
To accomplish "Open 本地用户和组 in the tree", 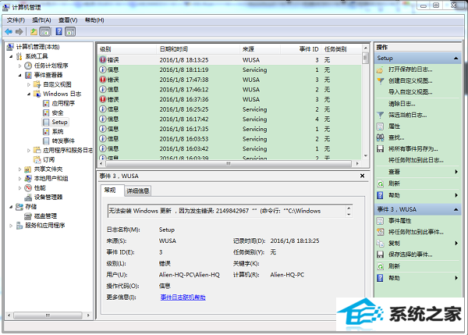I will pyautogui.click(x=46, y=178).
